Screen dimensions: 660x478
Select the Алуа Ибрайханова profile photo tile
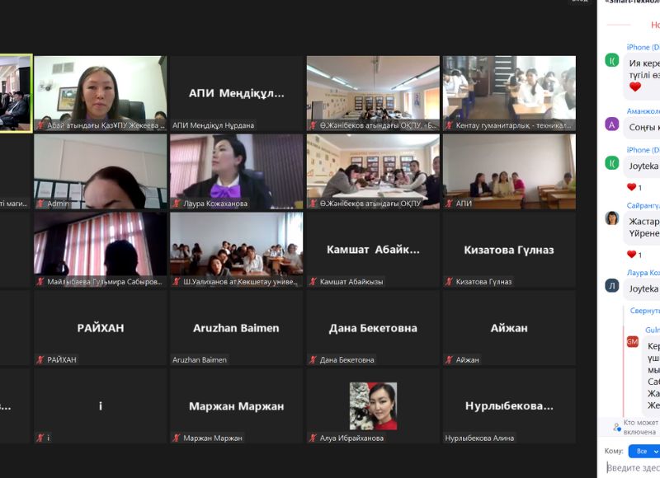coord(373,406)
